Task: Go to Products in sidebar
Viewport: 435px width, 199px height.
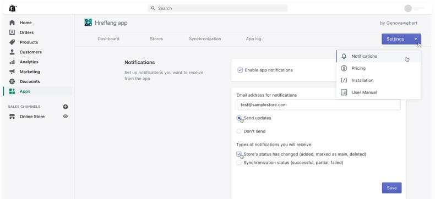Action: pos(29,42)
